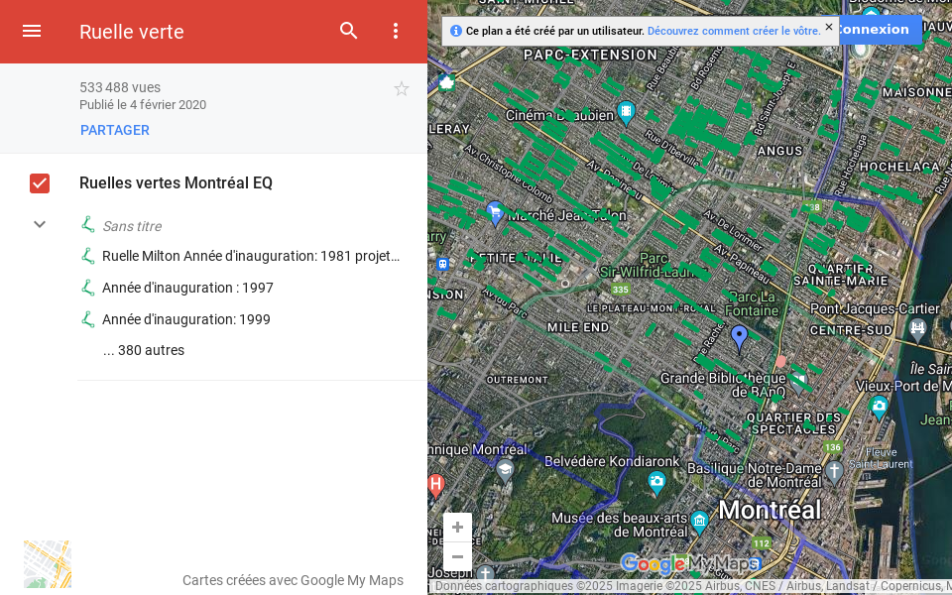Click the Marché Jean-Talon shopping icon

495,211
